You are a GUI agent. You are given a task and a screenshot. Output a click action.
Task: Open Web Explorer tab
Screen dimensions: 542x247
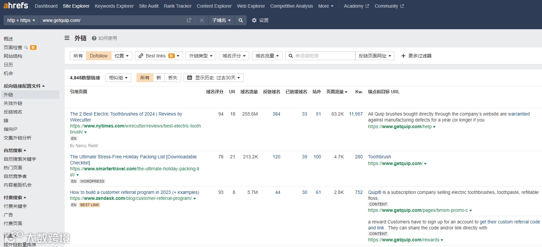[251, 6]
